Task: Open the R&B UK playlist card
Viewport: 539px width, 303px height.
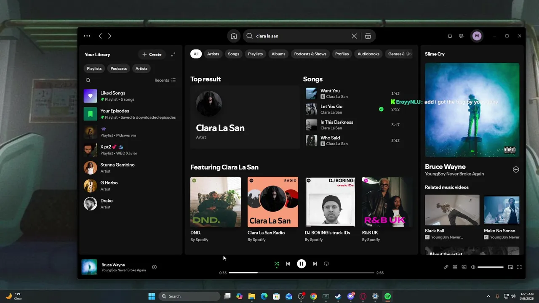Action: click(x=387, y=210)
